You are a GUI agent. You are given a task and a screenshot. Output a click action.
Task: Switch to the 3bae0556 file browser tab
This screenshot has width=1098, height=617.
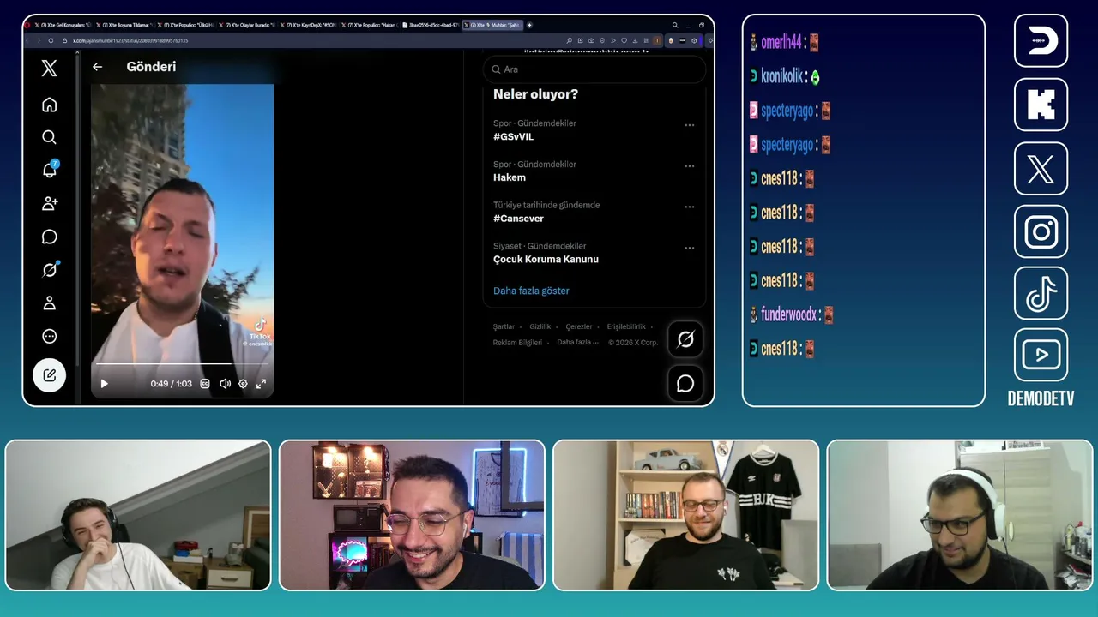(x=431, y=26)
